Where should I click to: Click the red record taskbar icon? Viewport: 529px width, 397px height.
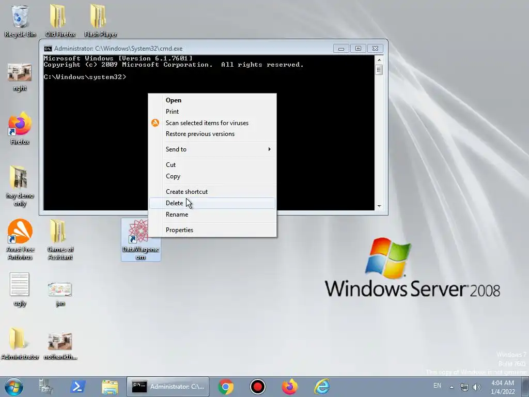tap(258, 387)
